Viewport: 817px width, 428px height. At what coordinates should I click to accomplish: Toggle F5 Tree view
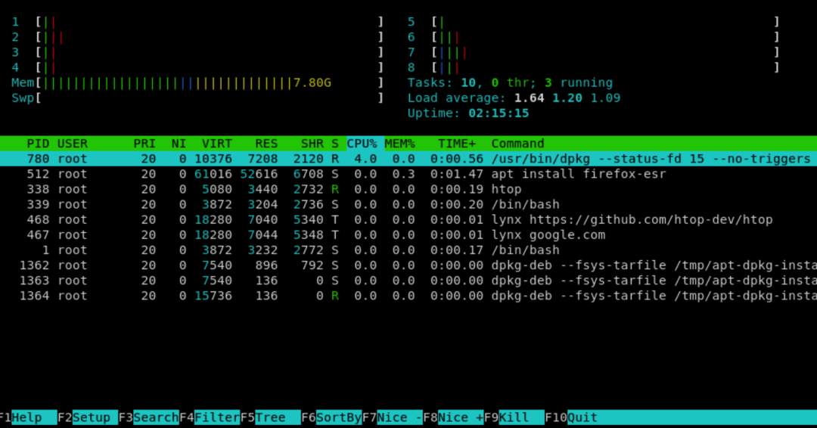(270, 417)
